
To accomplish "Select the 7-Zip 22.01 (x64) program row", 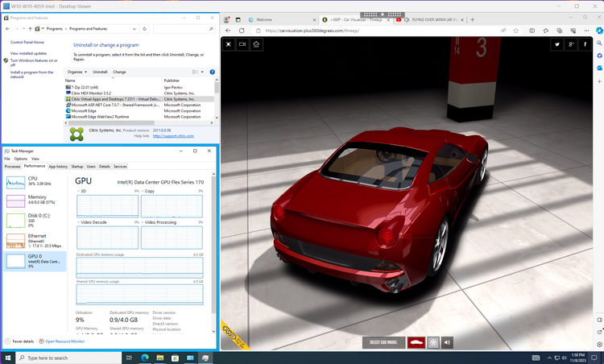I will coord(139,88).
